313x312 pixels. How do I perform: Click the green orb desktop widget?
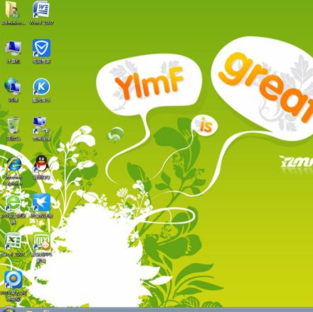115,135
